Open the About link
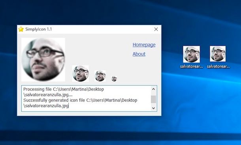Viewport: 241px width, 145px height. [139, 54]
